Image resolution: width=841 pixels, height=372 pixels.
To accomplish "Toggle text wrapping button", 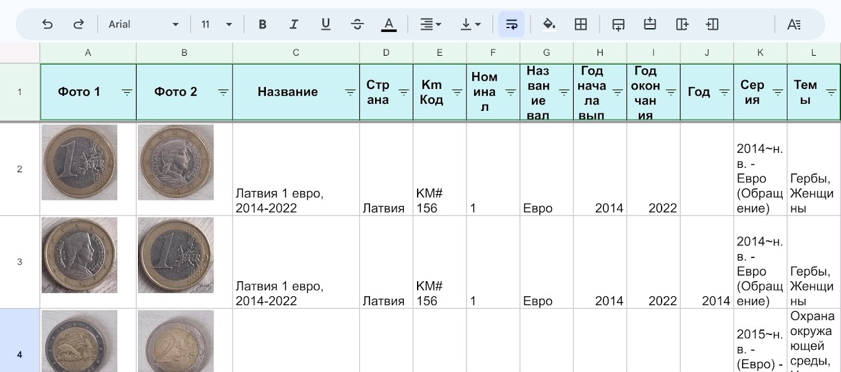I will (x=512, y=24).
